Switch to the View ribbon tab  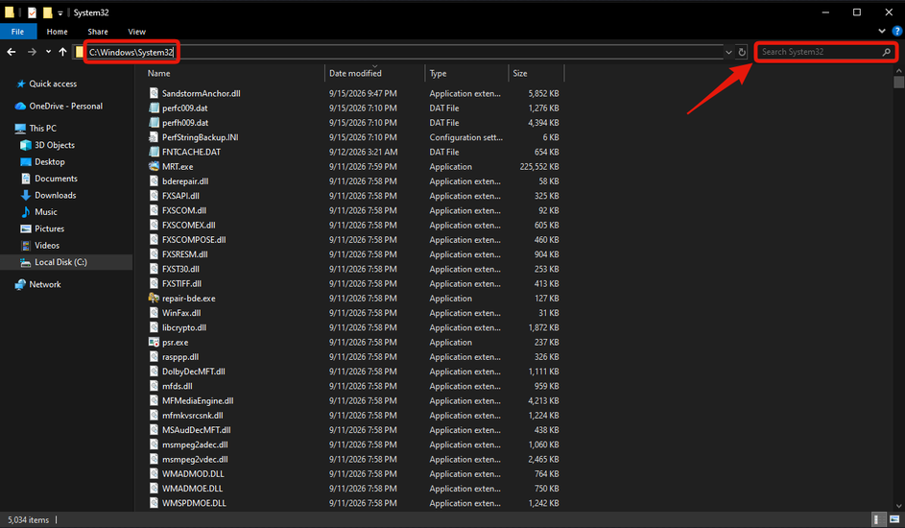click(x=137, y=32)
